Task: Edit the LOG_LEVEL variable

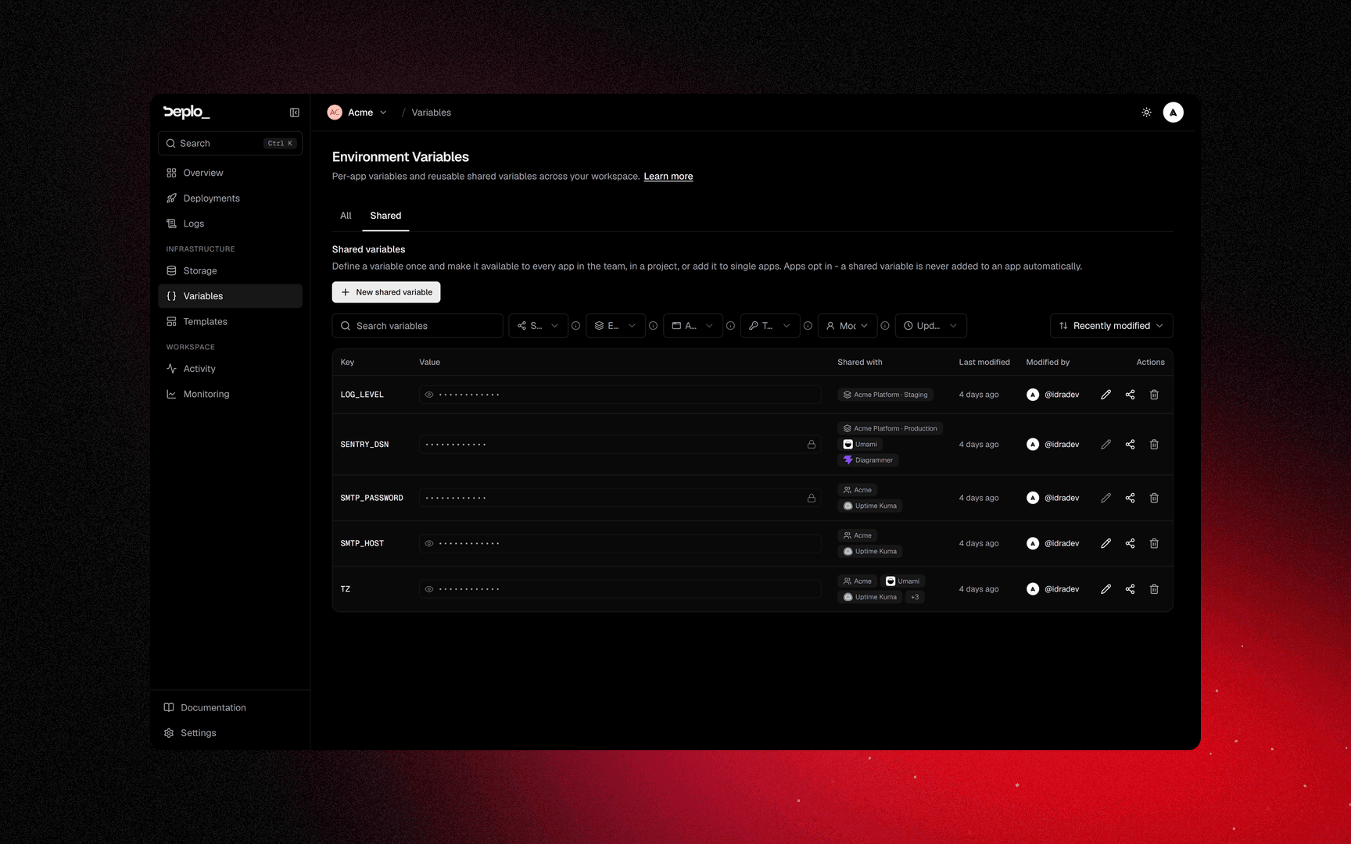Action: click(x=1106, y=395)
